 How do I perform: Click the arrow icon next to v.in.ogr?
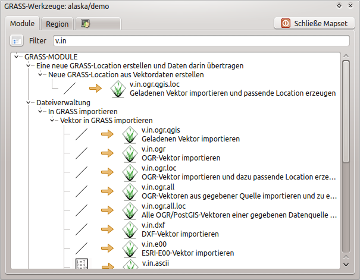pyautogui.click(x=107, y=153)
